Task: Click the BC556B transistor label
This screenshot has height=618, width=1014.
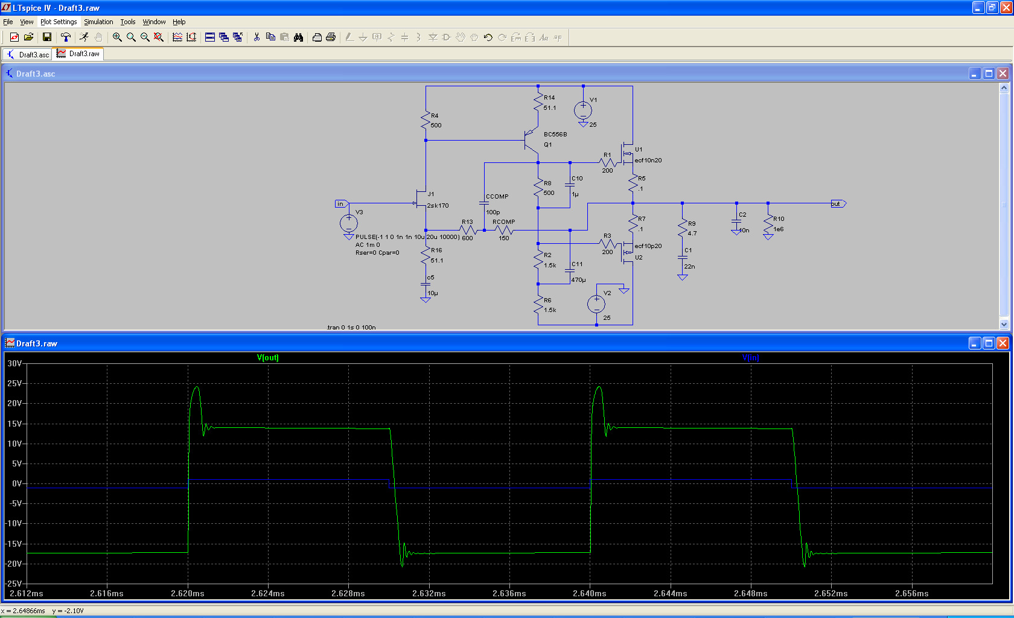Action: coord(555,135)
